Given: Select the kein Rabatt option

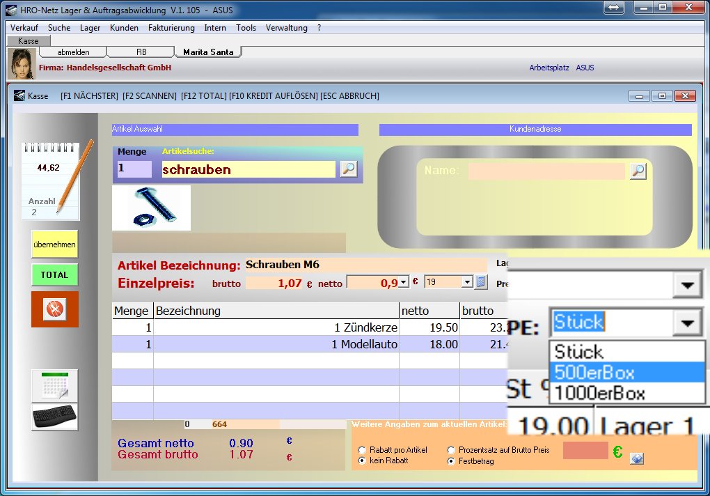Looking at the screenshot, I should pos(362,460).
